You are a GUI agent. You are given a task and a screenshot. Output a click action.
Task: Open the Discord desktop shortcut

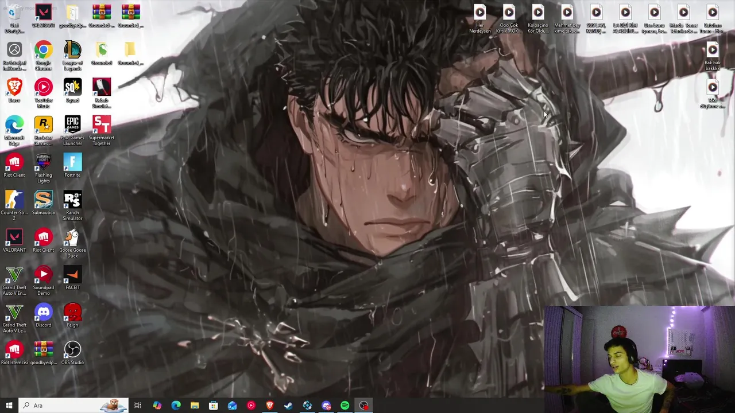pos(43,315)
